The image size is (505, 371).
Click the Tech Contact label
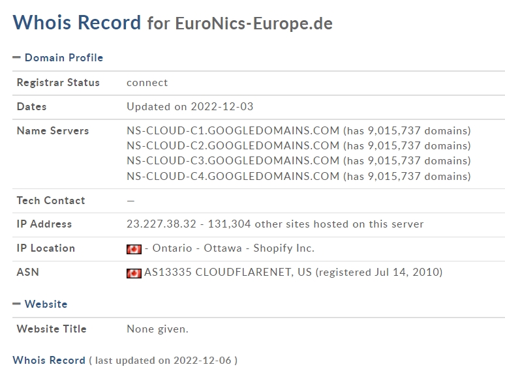click(51, 200)
